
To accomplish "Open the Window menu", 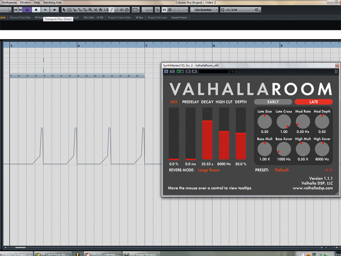I will coord(25,2).
